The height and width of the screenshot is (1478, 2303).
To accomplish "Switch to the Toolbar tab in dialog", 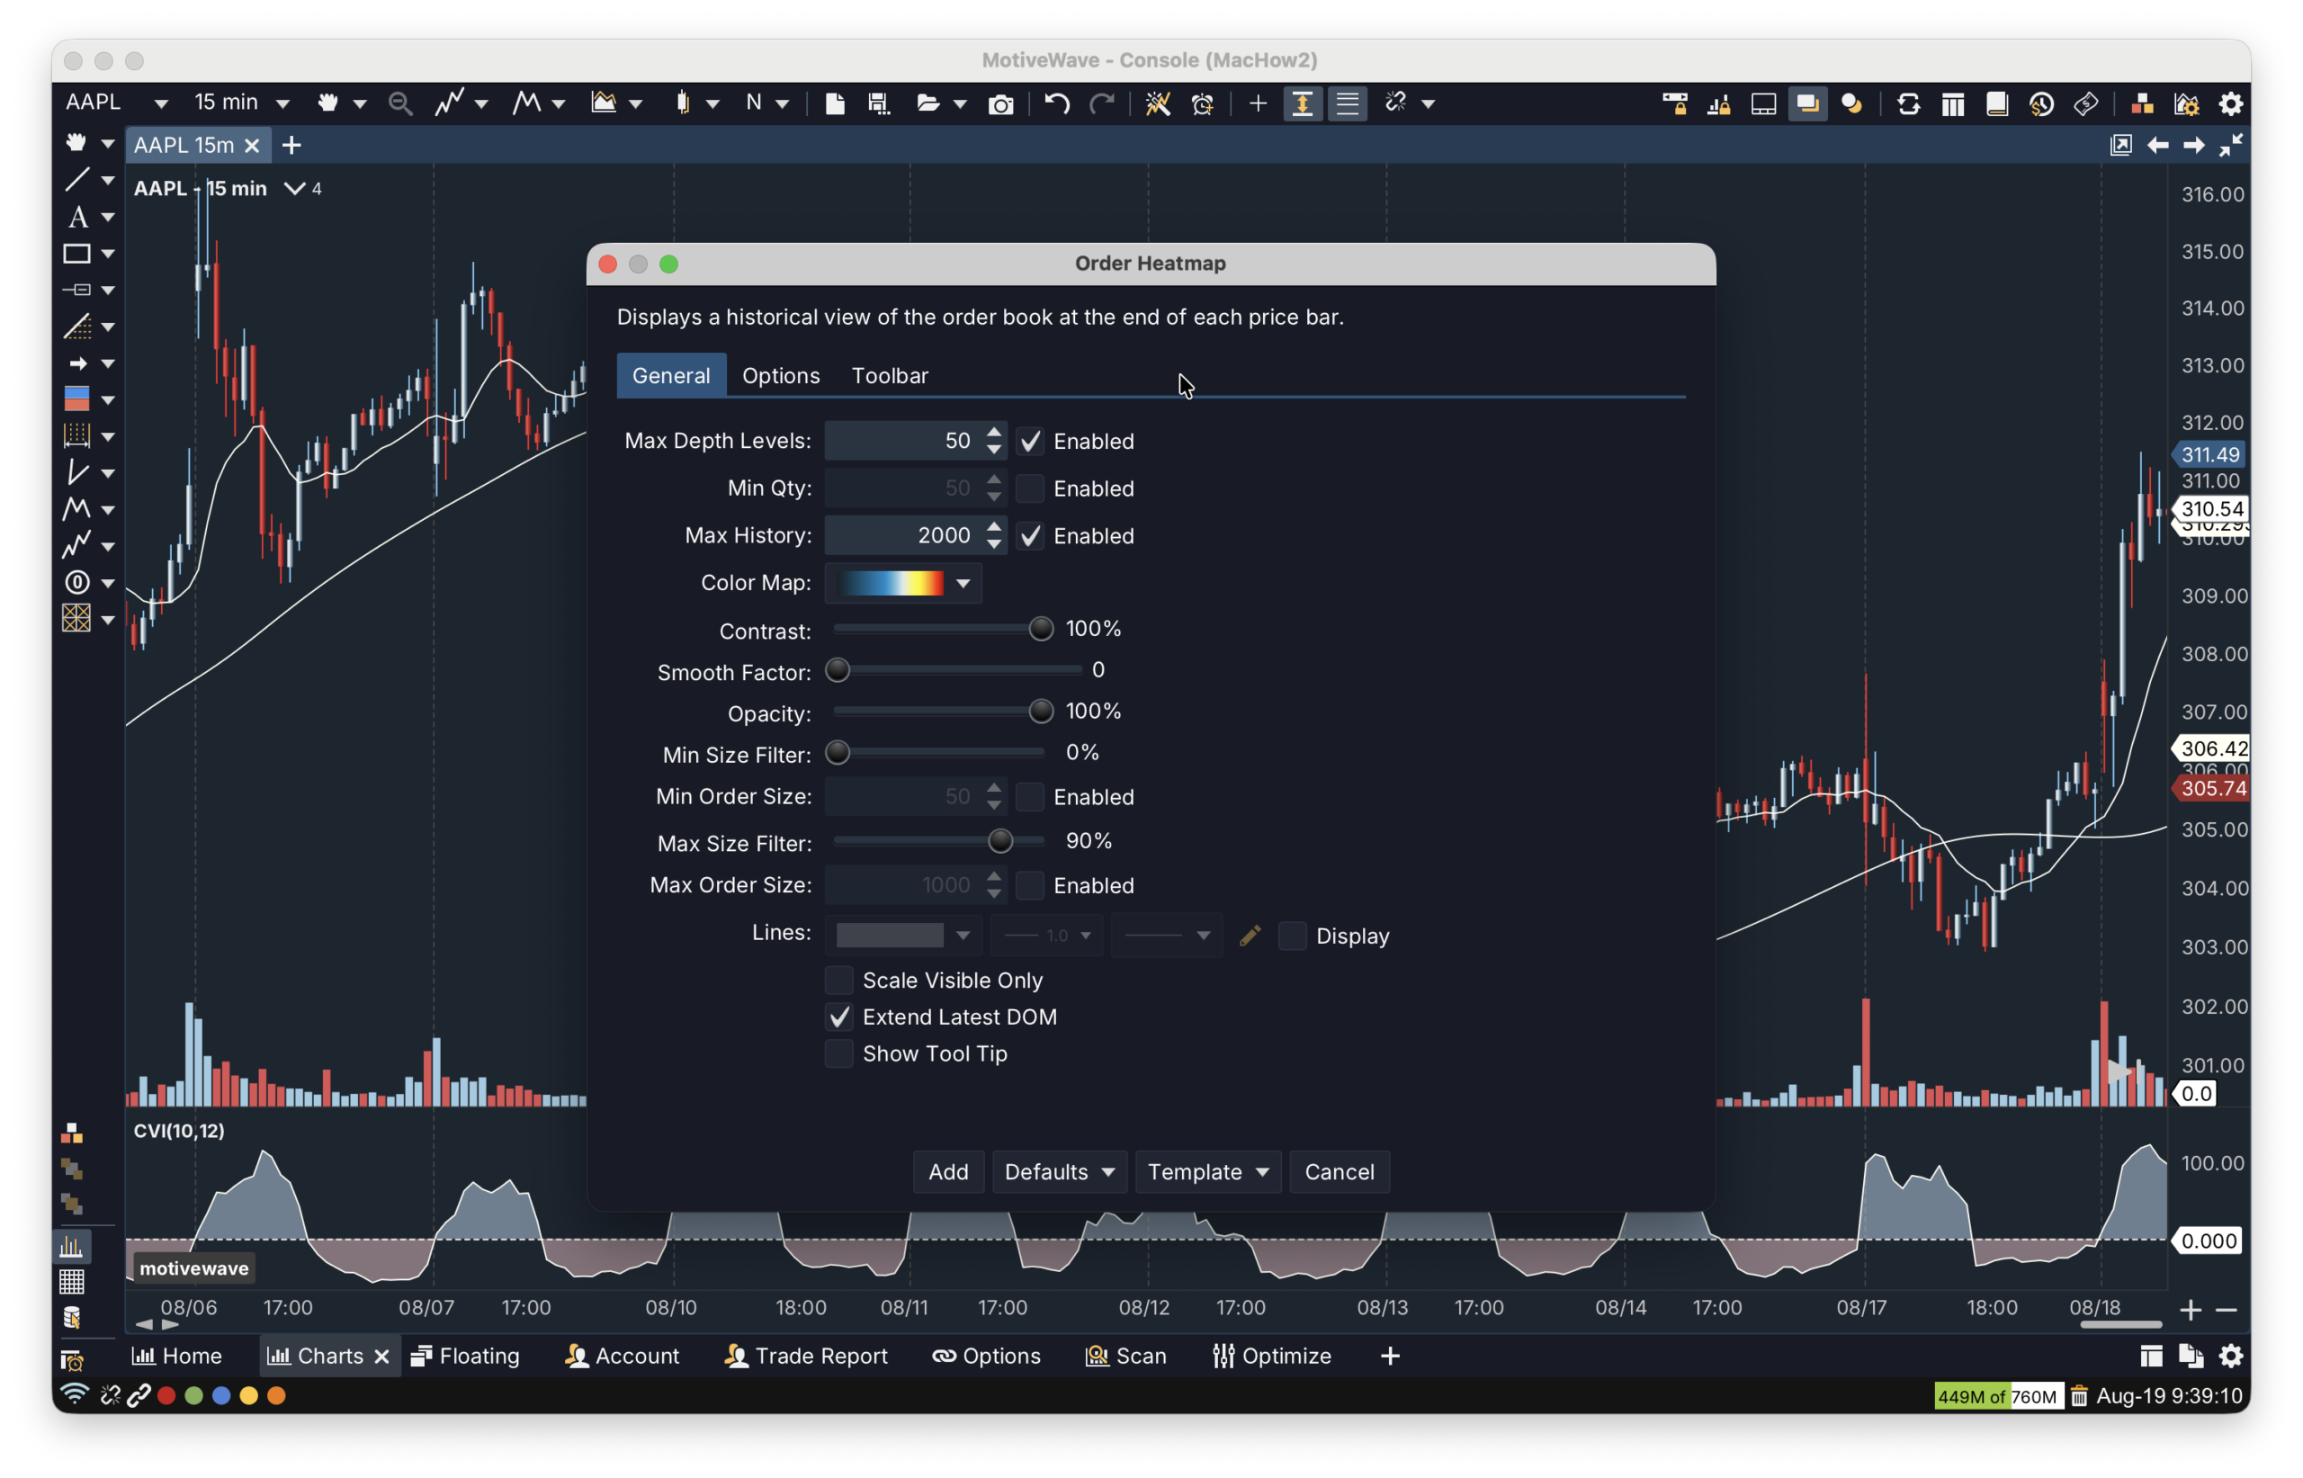I will point(890,375).
